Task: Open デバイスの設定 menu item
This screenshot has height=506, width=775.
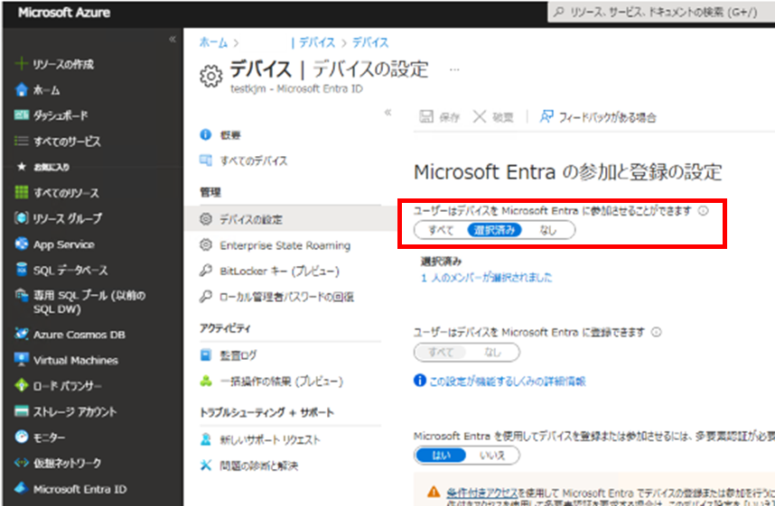Action: pyautogui.click(x=290, y=218)
